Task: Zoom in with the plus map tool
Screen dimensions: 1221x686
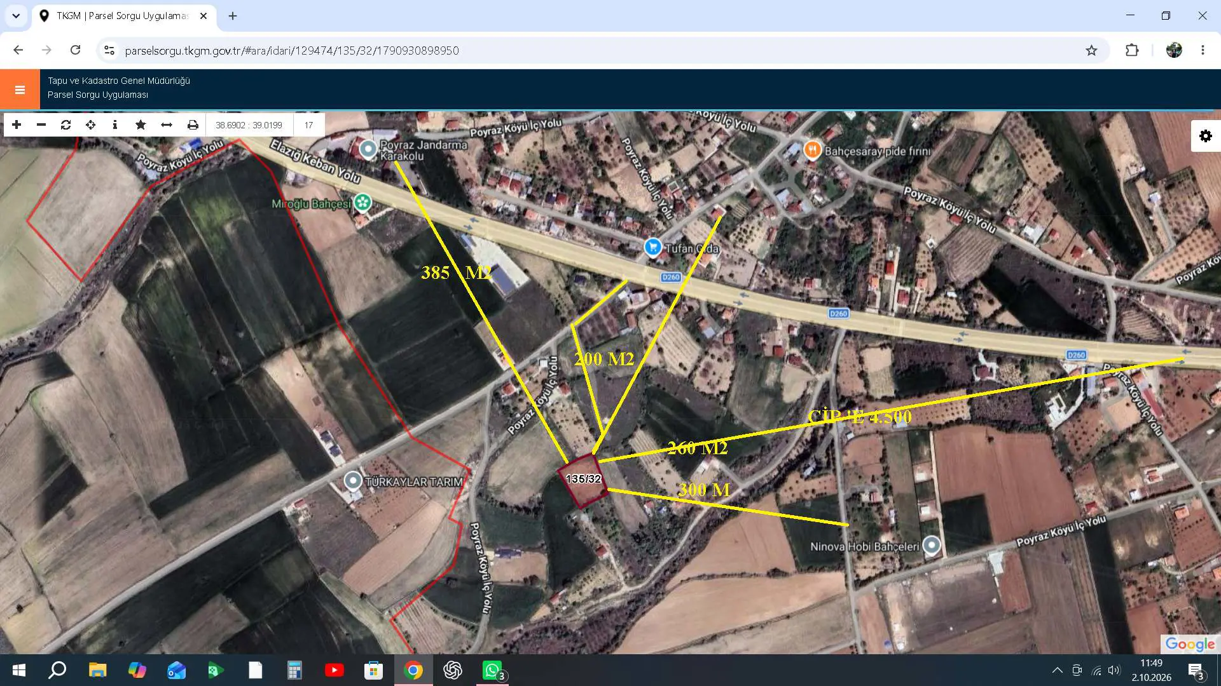Action: pyautogui.click(x=17, y=124)
